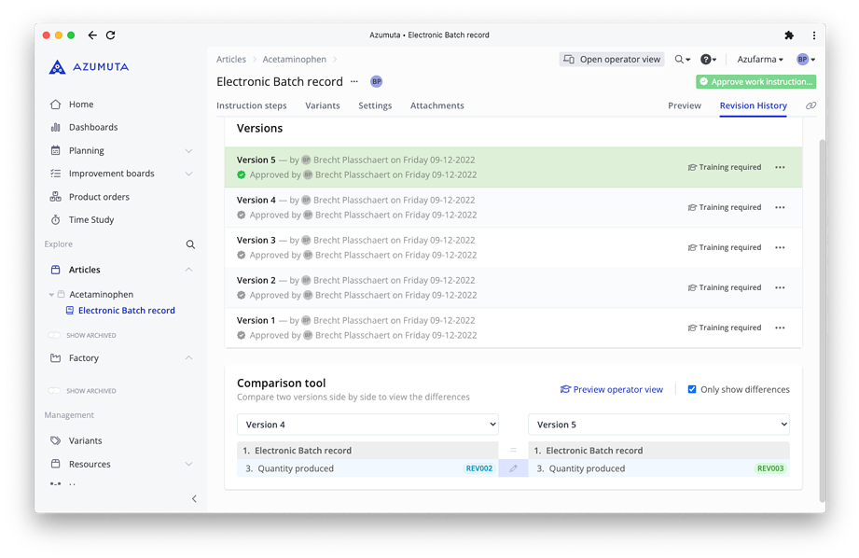The width and height of the screenshot is (859, 558).
Task: Collapse the sidebar with the chevron arrow
Action: (x=194, y=499)
